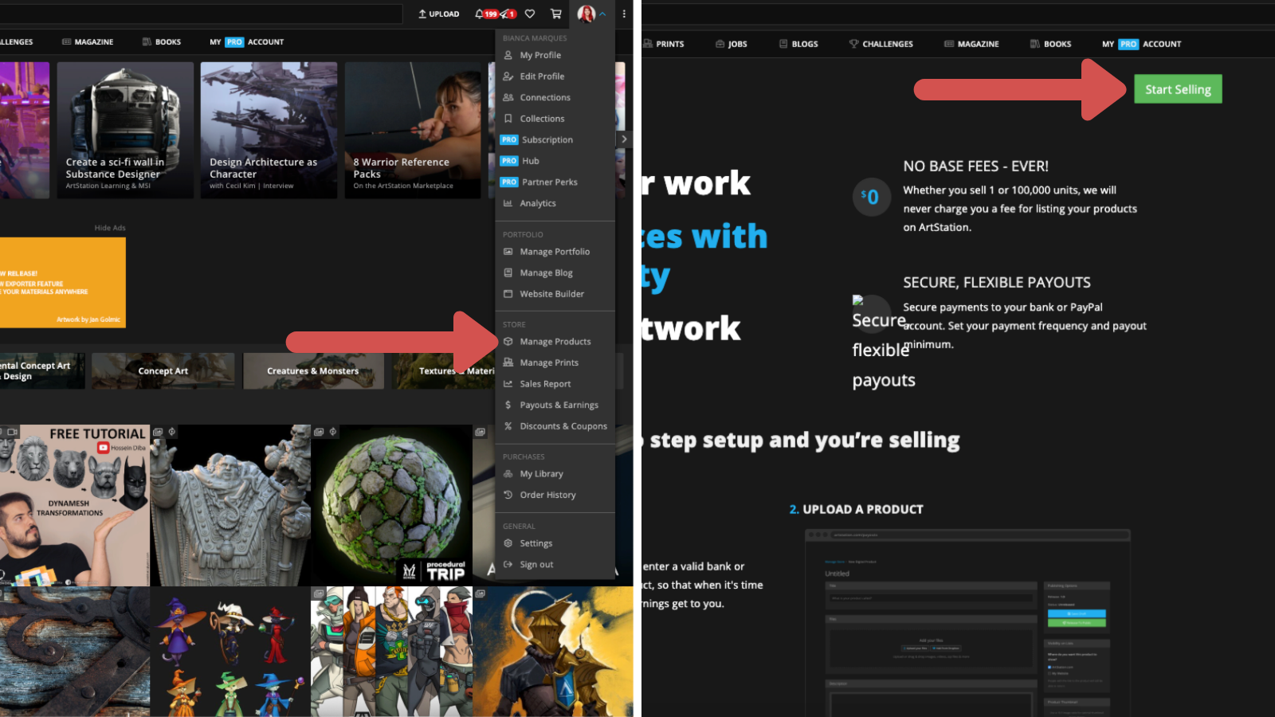Click the Settings gear icon in menu
The width and height of the screenshot is (1275, 717).
[x=508, y=543]
